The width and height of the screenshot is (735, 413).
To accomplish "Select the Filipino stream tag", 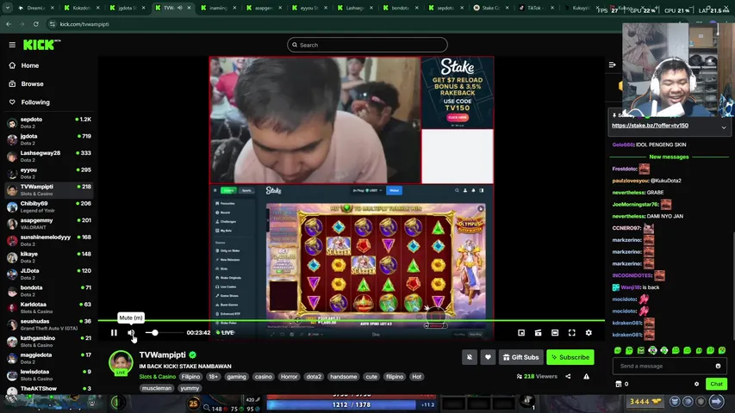I will tap(190, 377).
